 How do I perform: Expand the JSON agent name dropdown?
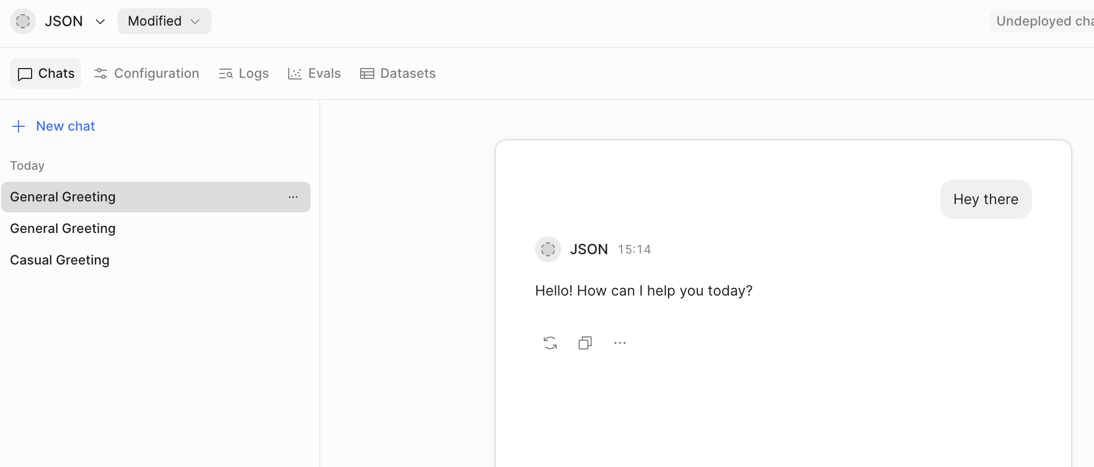tap(100, 21)
